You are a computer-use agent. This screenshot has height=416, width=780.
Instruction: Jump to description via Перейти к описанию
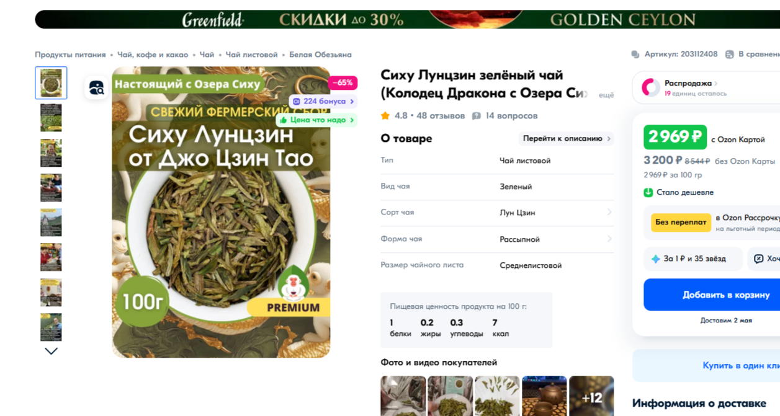pos(567,139)
